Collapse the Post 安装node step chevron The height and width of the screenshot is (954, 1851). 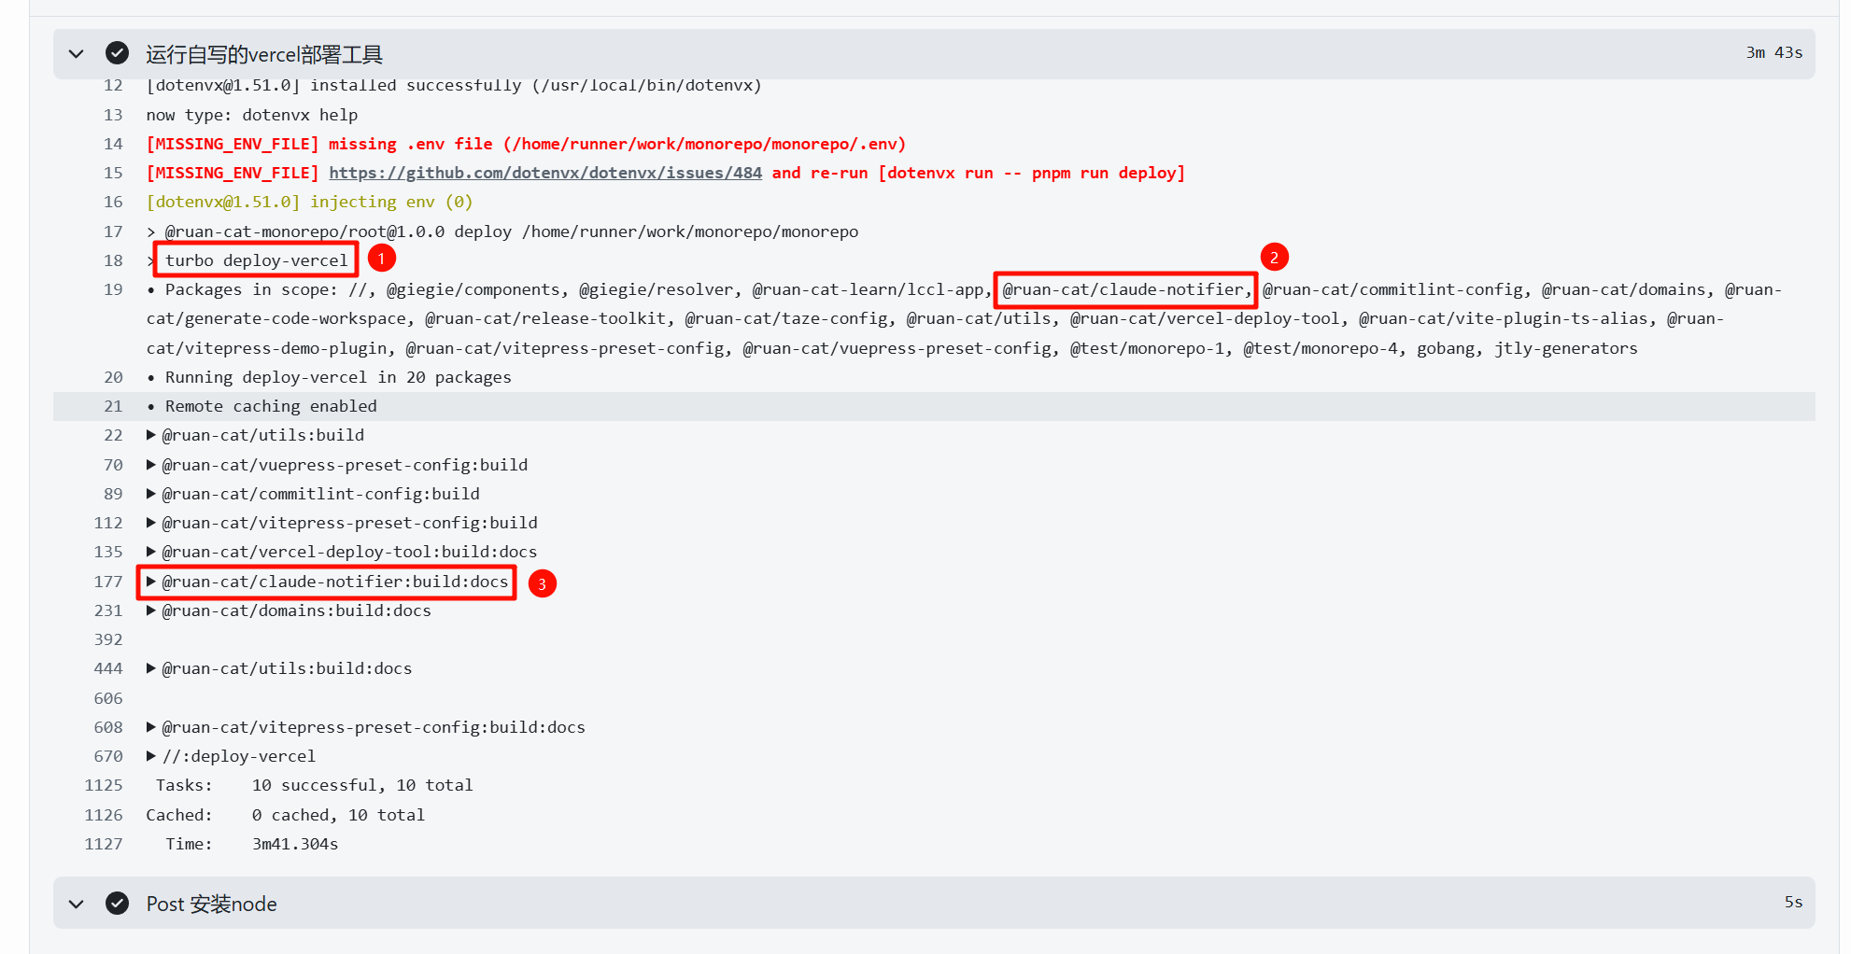(x=77, y=904)
